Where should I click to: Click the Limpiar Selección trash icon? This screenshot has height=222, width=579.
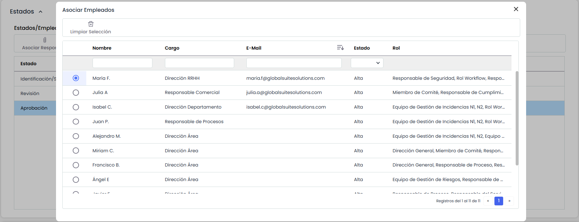point(91,24)
